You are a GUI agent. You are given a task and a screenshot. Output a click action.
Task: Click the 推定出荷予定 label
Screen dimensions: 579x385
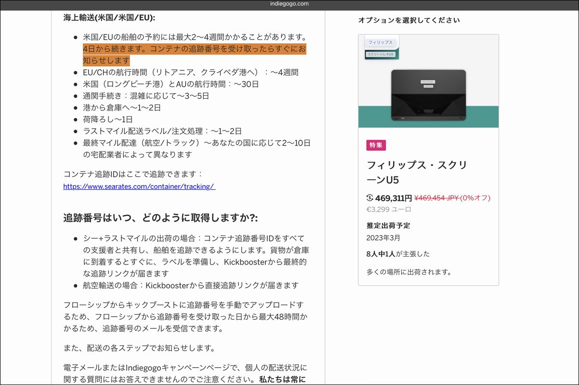click(388, 226)
